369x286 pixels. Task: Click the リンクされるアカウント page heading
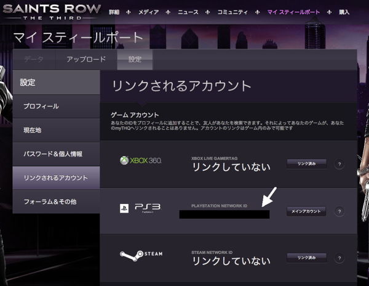coord(181,86)
